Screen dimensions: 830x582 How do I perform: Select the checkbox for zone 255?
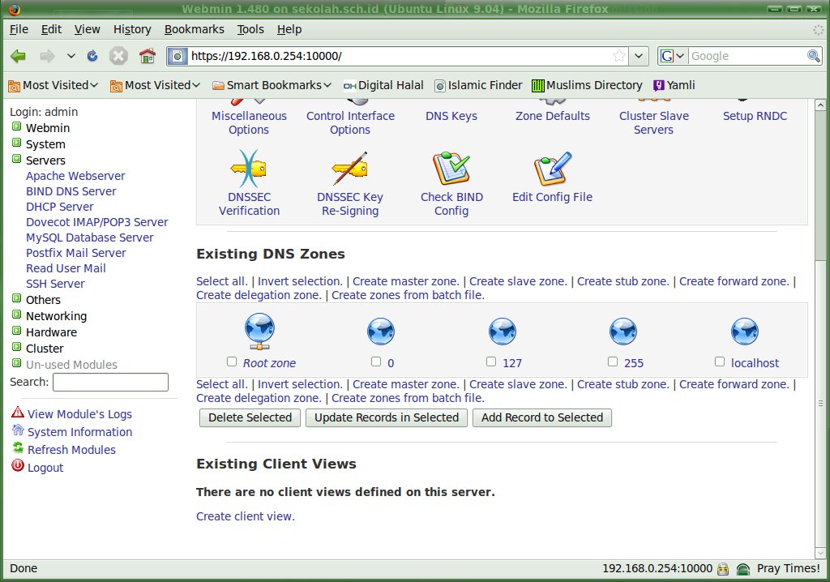[x=613, y=362]
